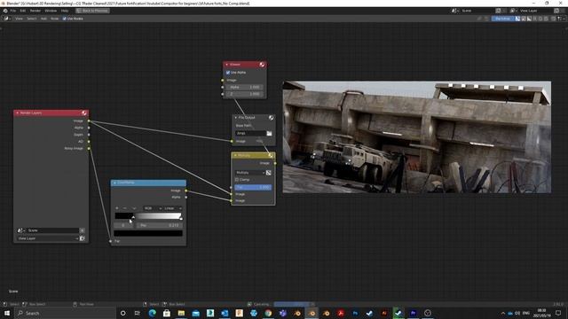This screenshot has width=568, height=319.
Task: Open the editor type dropdown
Action: pos(7,19)
